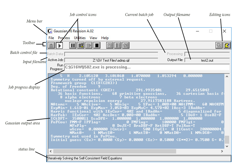Screen dimensions: 241x168
Task: Click the Output File field showing test2.out
Action: 207,60
